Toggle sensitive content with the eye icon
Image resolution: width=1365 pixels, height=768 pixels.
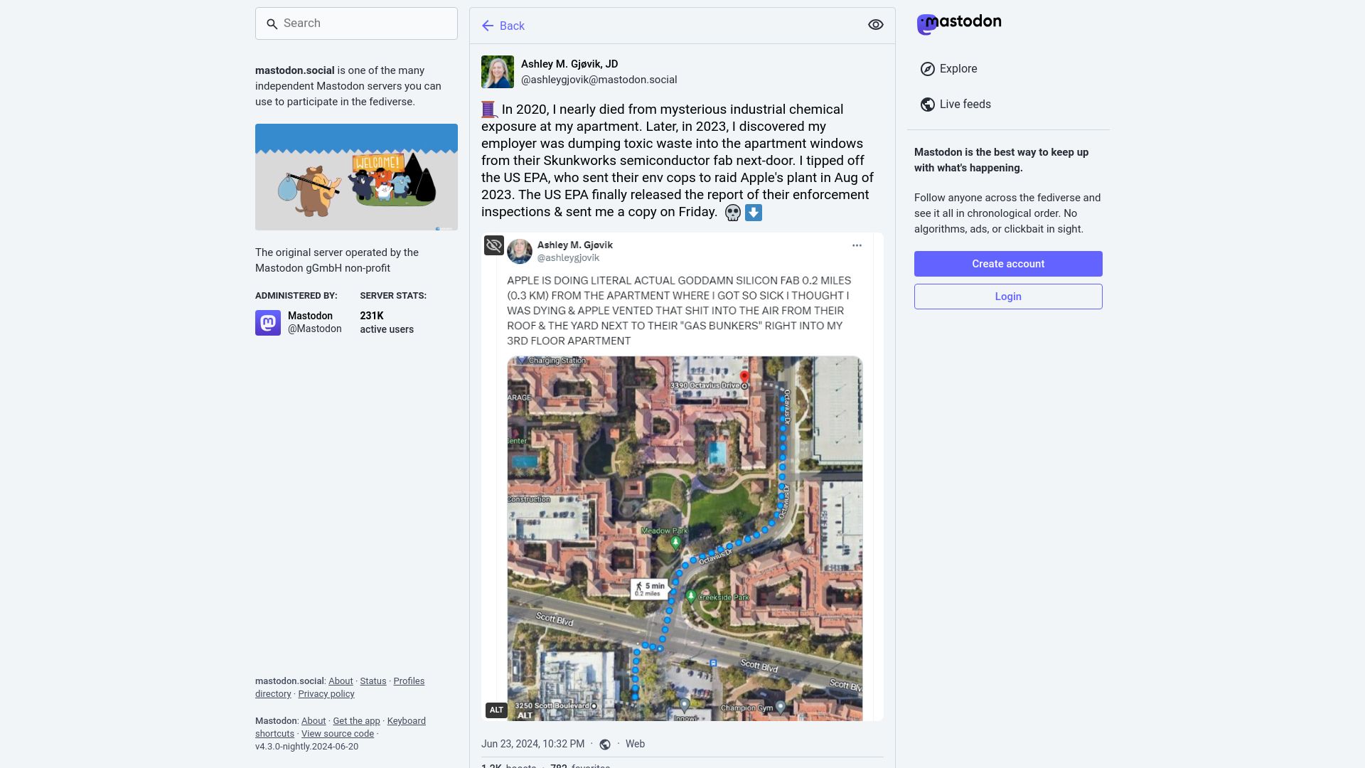pyautogui.click(x=876, y=25)
